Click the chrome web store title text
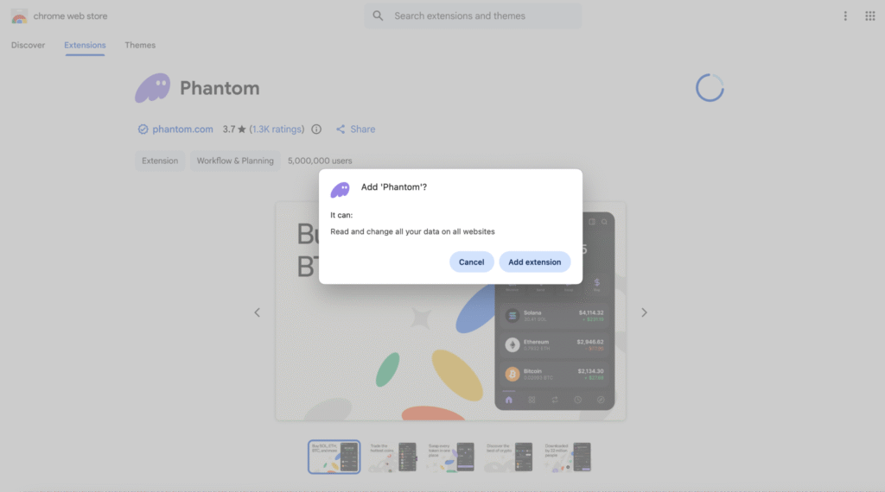Screen dimensions: 885x492 coord(70,16)
